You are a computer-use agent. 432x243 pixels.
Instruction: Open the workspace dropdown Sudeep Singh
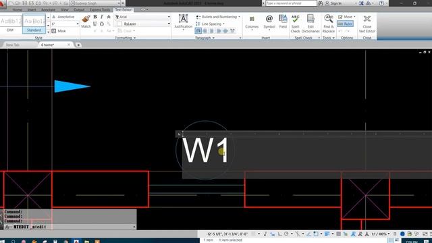95,3
